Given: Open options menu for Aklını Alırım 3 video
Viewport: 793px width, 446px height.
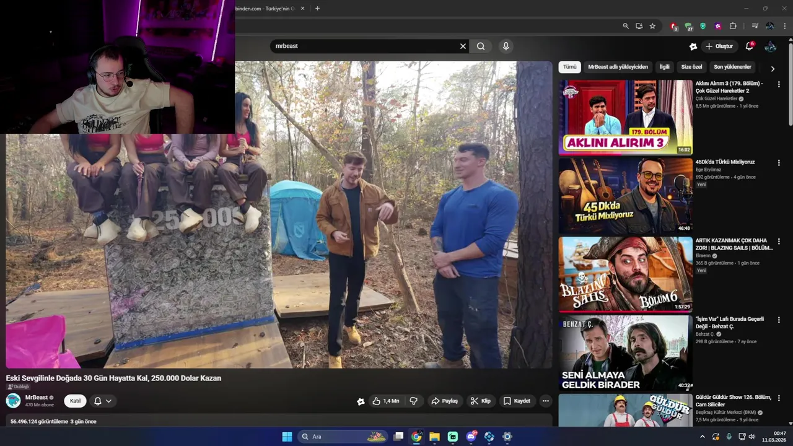Looking at the screenshot, I should click(x=779, y=84).
